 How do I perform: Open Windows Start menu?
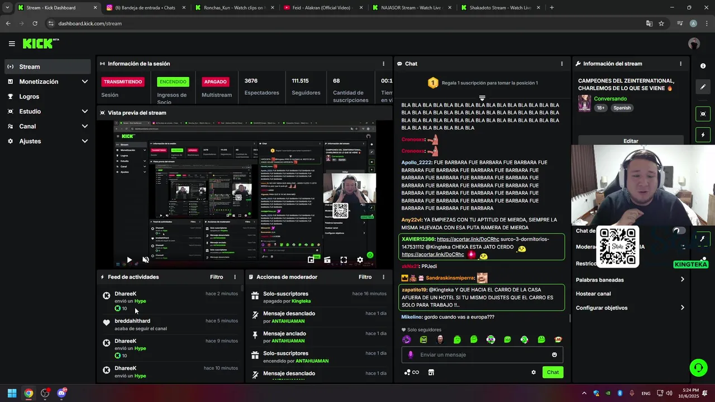[12, 393]
